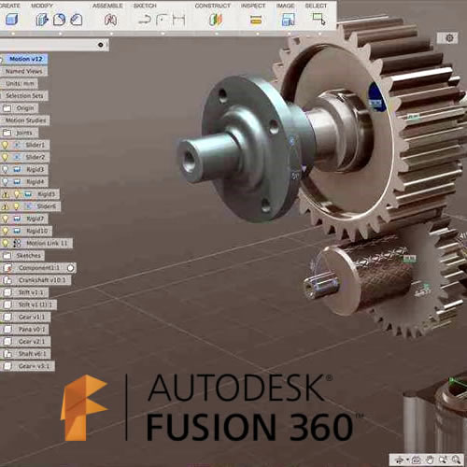Toggle Motion Link 11 bulb visibility

tap(6, 243)
